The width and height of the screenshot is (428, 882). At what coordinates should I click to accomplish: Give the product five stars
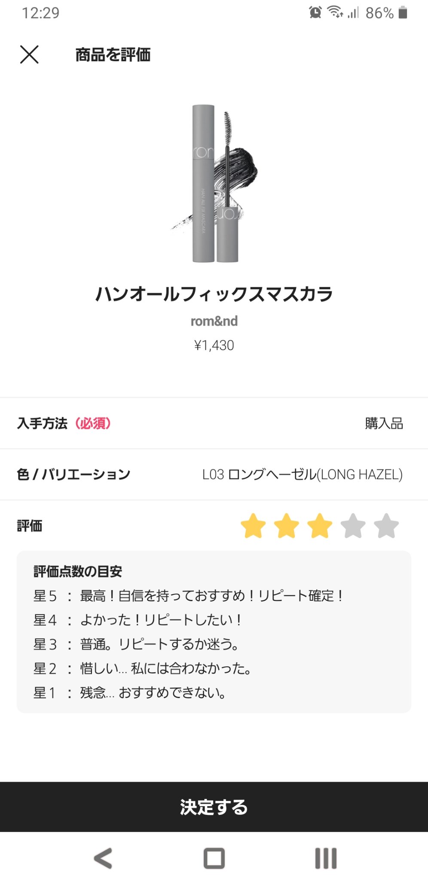(x=386, y=526)
